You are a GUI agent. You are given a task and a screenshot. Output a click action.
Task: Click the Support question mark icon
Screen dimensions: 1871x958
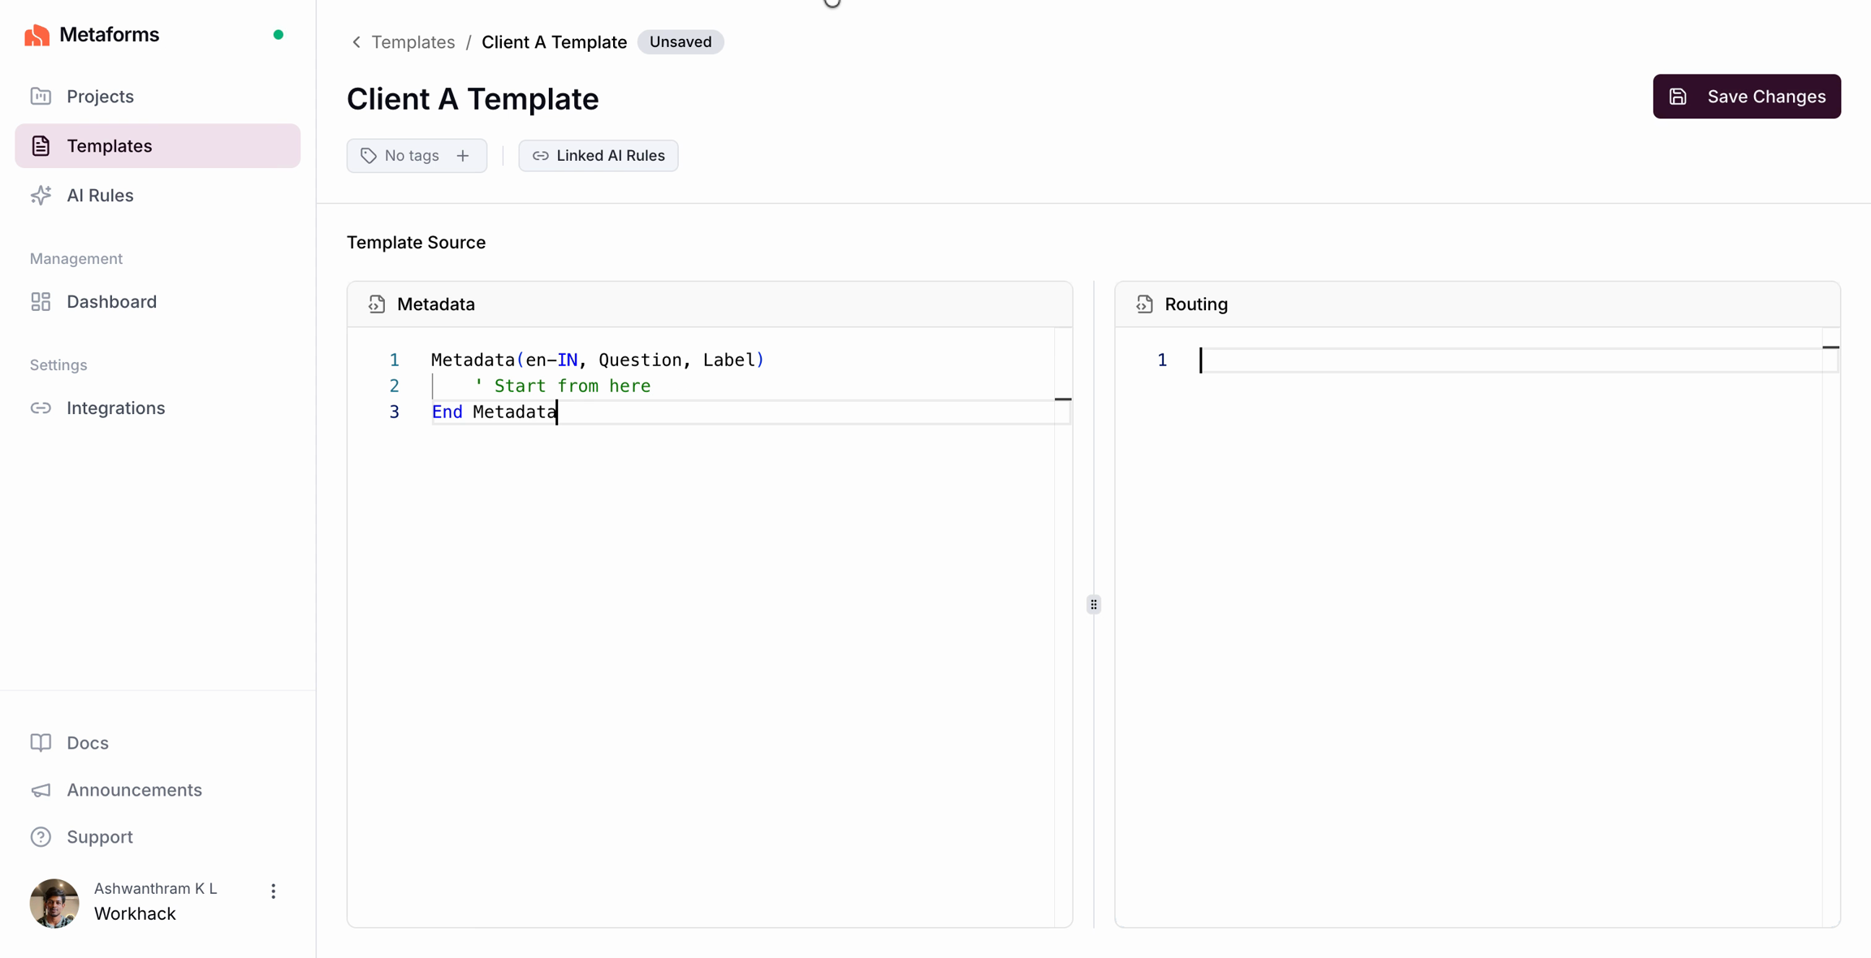point(41,837)
